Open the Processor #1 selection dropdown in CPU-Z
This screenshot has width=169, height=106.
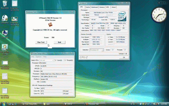click(x=97, y=50)
